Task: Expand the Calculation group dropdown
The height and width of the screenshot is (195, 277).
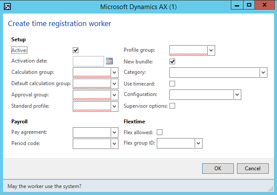Action: pos(115,73)
